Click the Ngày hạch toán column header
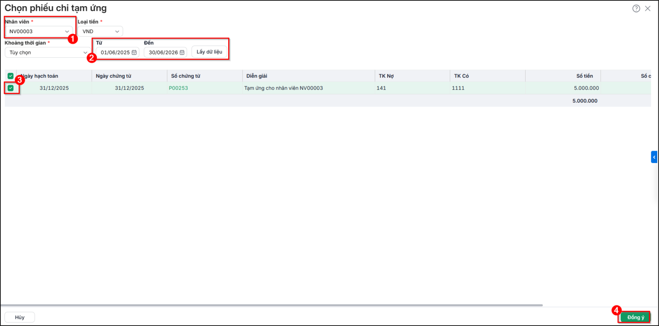The height and width of the screenshot is (326, 659). 54,76
